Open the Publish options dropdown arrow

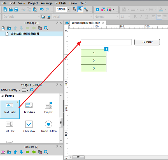tap(113, 10)
